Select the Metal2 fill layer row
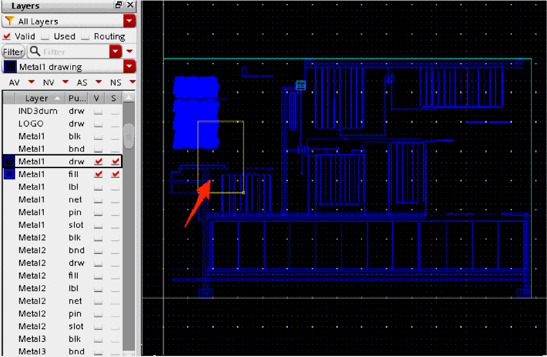This screenshot has width=547, height=357. pos(63,275)
